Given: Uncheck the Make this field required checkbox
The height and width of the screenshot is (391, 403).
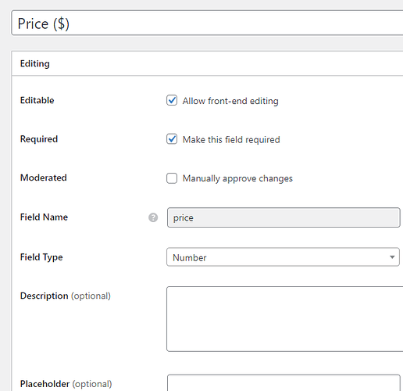Looking at the screenshot, I should click(172, 139).
